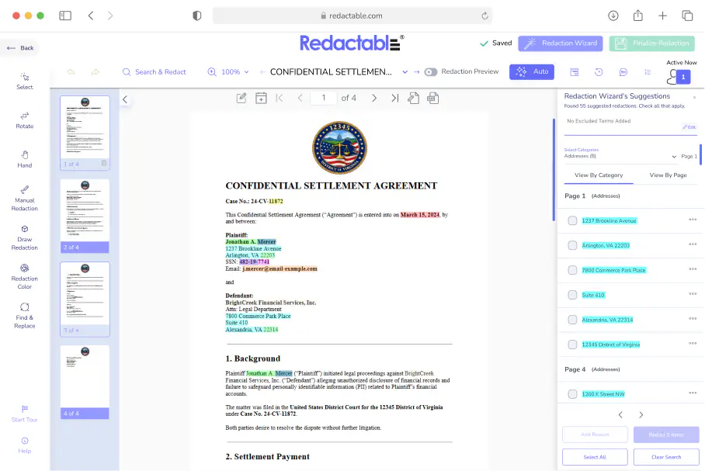Click the redo arrow in toolbar
Image resolution: width=705 pixels, height=471 pixels.
point(96,72)
